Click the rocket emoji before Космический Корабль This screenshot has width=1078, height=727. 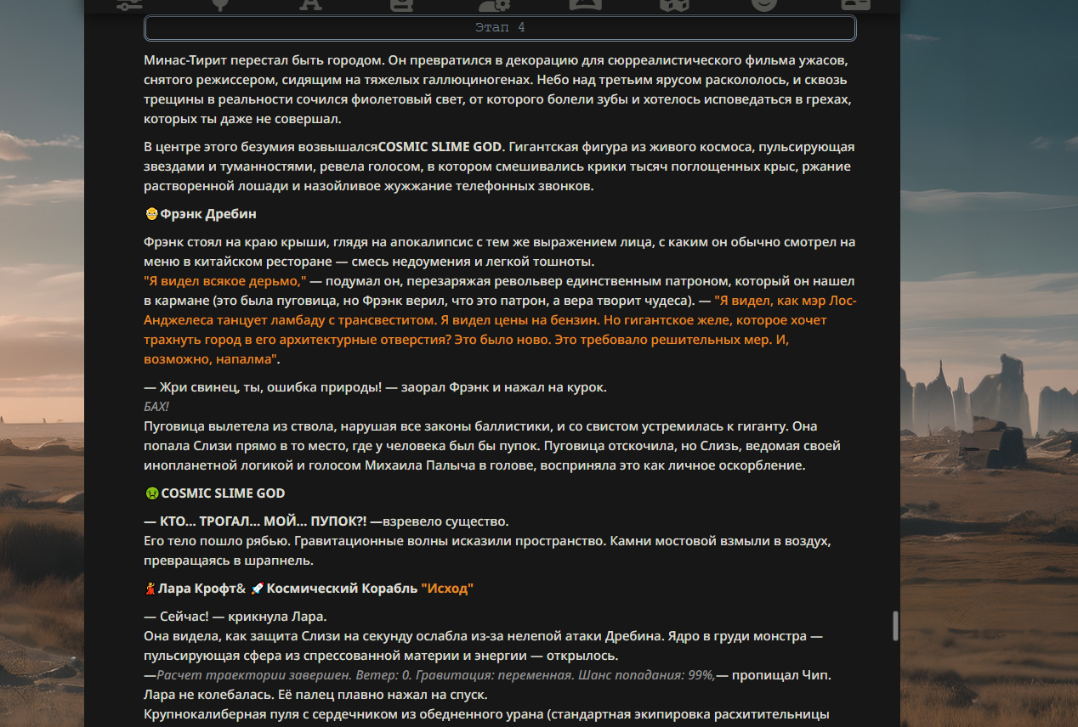click(257, 589)
